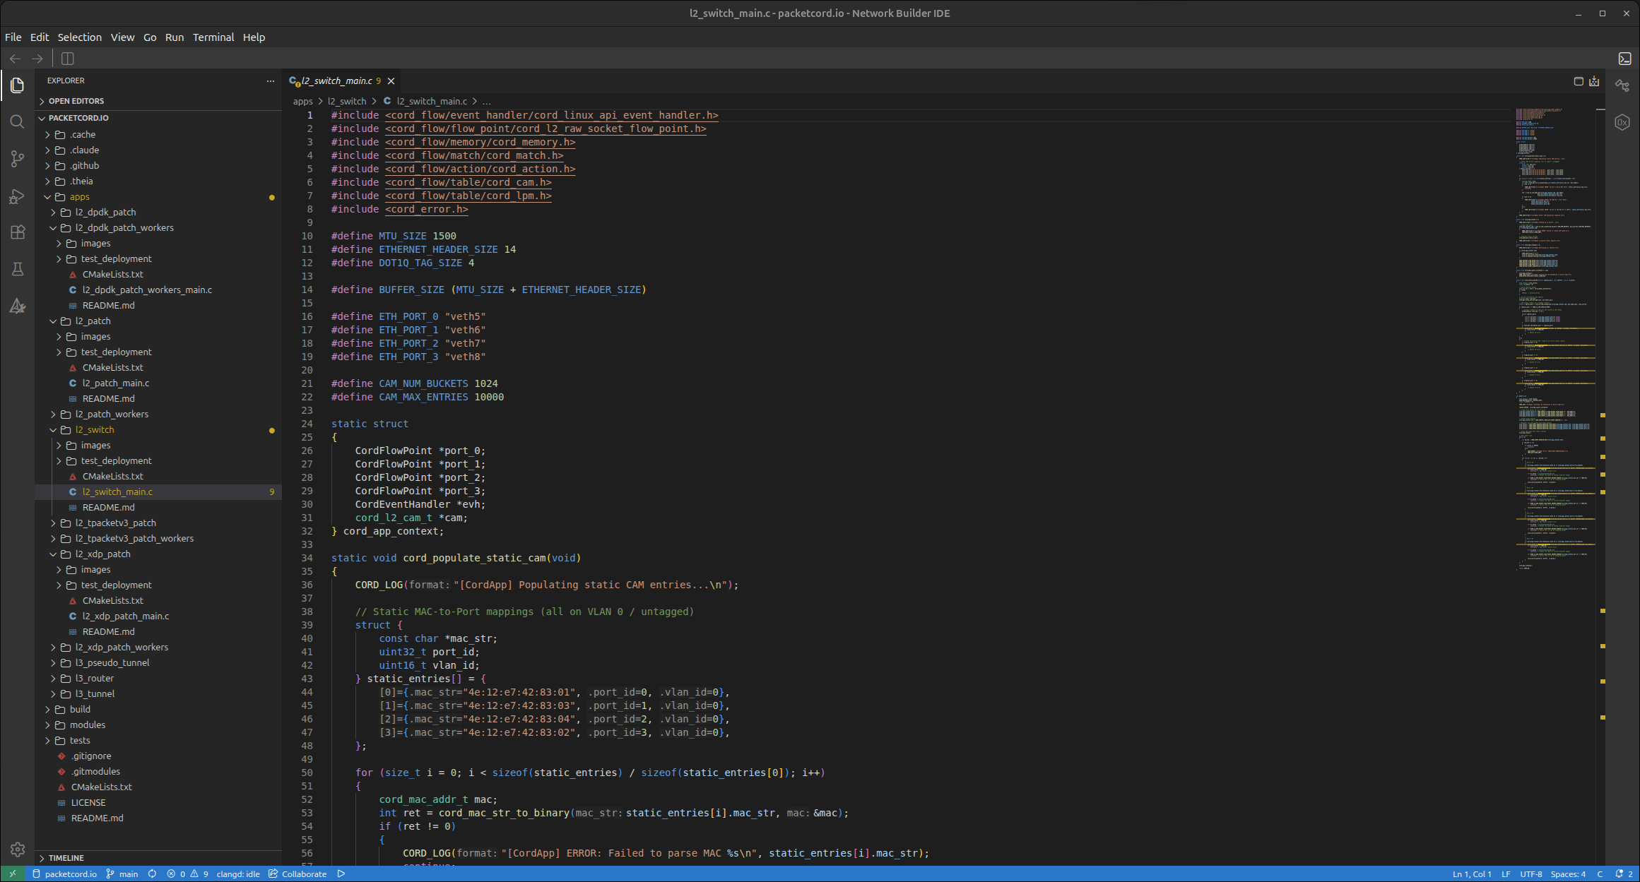Image resolution: width=1640 pixels, height=882 pixels.
Task: Open the Extensions view icon
Action: coord(18,232)
